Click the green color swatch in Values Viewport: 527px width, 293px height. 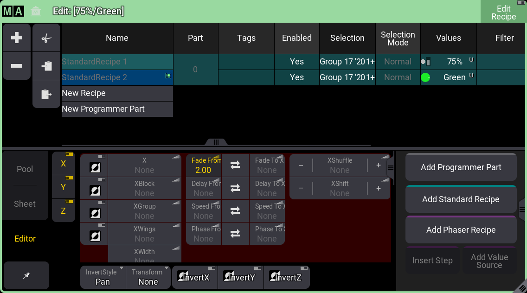click(x=425, y=77)
